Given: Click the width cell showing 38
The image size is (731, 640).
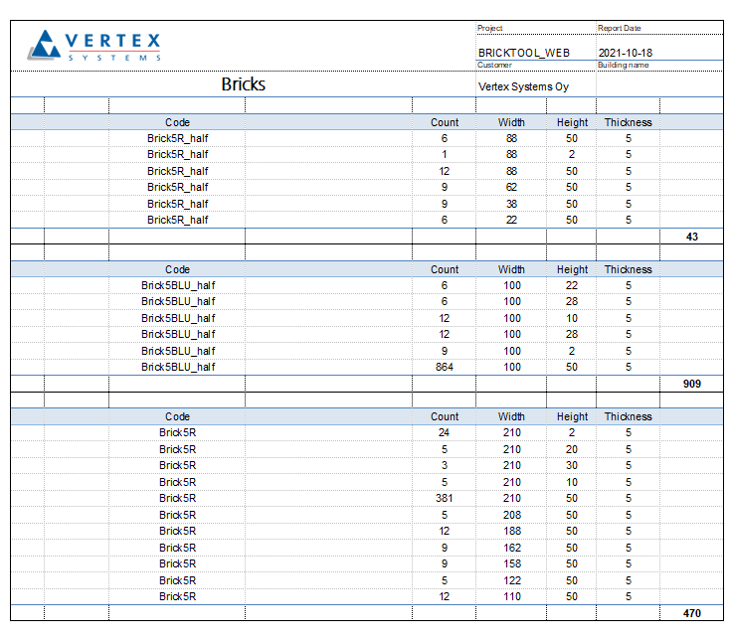Looking at the screenshot, I should 511,204.
